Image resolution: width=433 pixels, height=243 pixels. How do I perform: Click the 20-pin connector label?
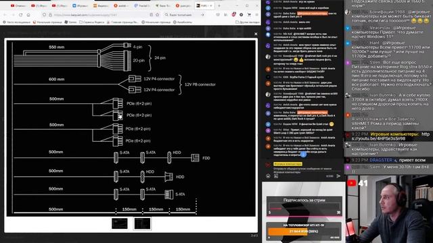[x=139, y=60]
